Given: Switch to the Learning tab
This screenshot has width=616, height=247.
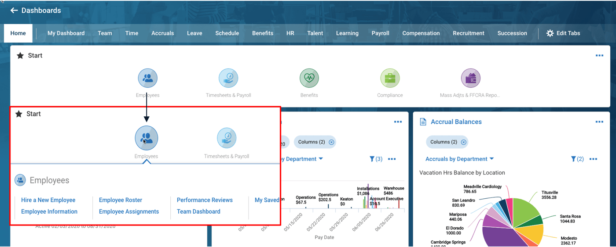Looking at the screenshot, I should click(x=347, y=33).
